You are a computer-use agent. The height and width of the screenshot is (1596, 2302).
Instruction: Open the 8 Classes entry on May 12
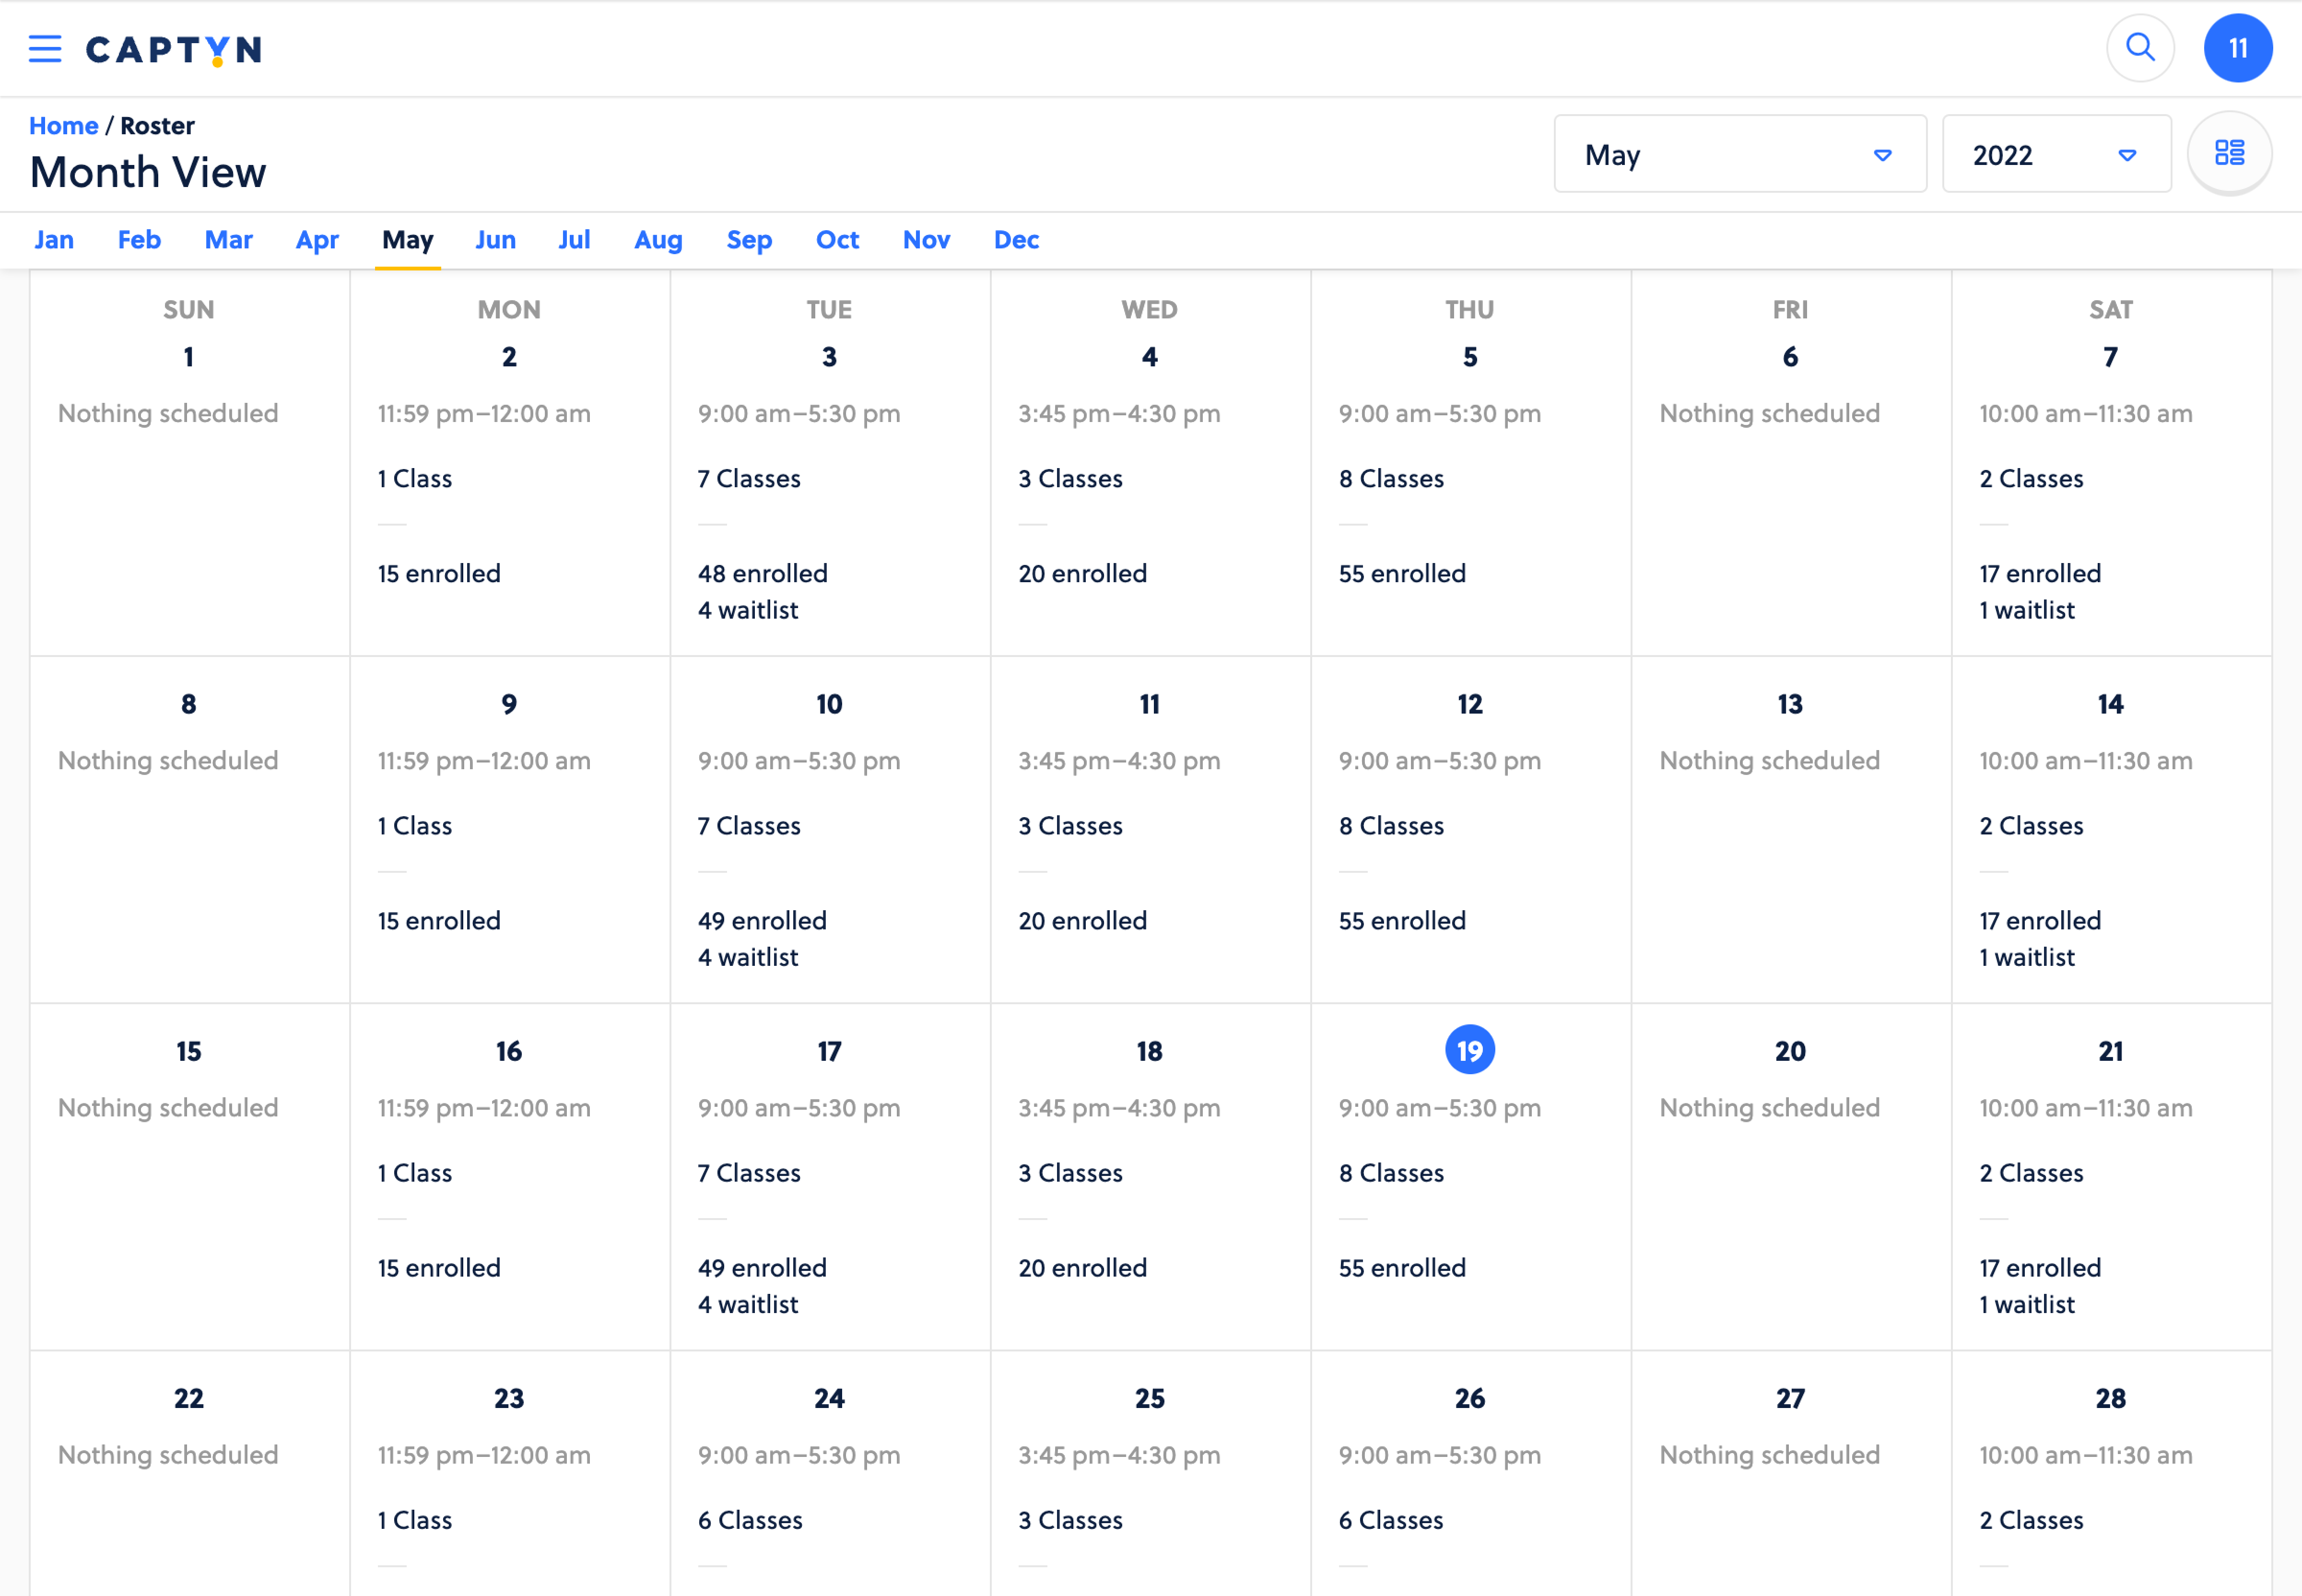point(1391,826)
